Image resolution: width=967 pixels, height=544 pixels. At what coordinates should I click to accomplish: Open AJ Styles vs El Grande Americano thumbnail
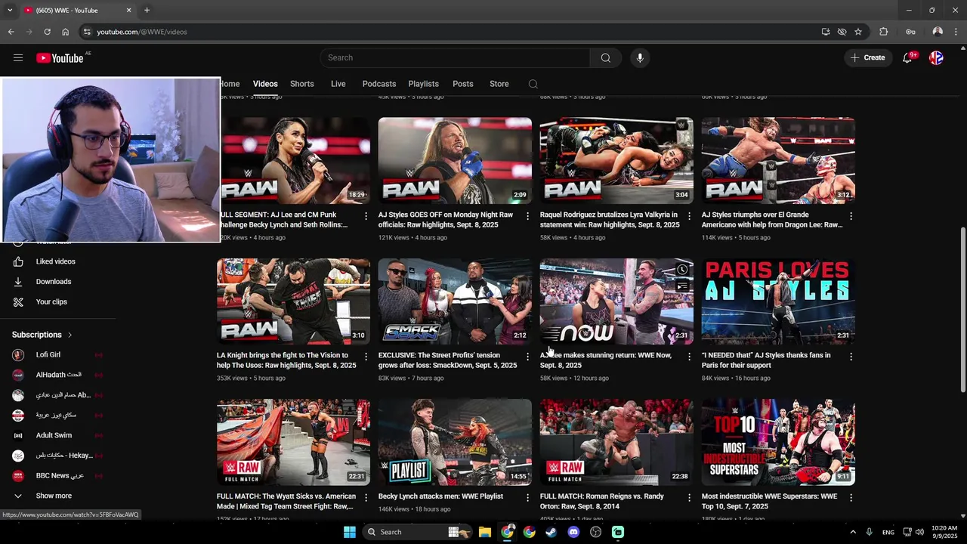click(x=778, y=161)
